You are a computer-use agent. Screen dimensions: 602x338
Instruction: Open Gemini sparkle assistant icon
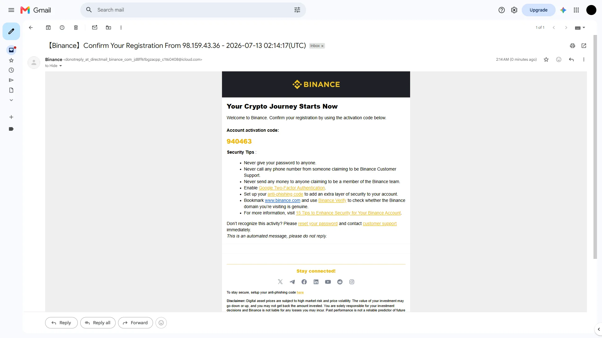click(563, 10)
